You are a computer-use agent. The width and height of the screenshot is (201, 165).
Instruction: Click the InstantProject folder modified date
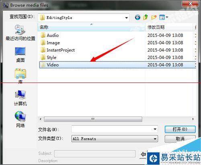(x=165, y=50)
